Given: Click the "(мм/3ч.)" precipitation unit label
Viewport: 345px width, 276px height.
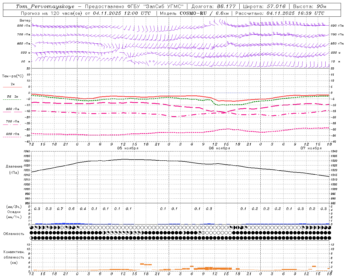Looking at the screenshot, I should tap(14, 207).
